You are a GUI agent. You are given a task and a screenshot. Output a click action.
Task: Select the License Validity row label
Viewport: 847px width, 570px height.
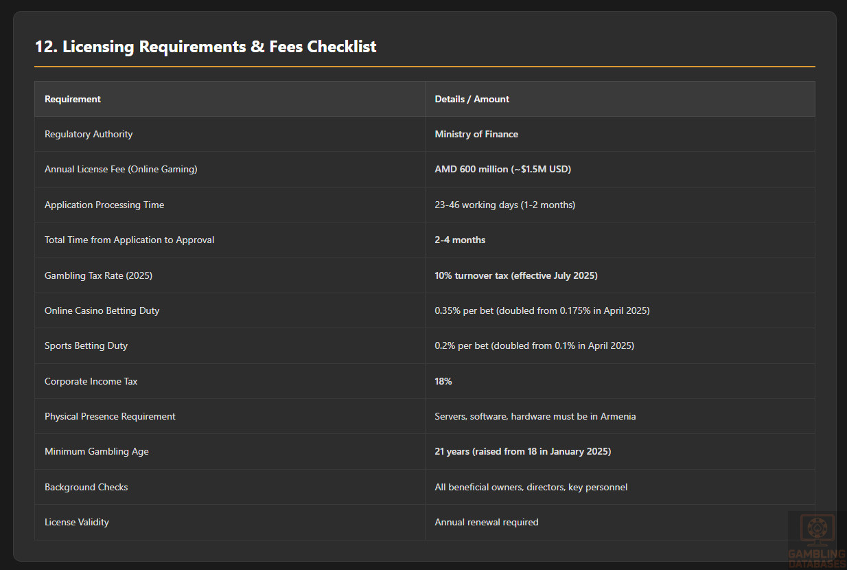click(77, 522)
